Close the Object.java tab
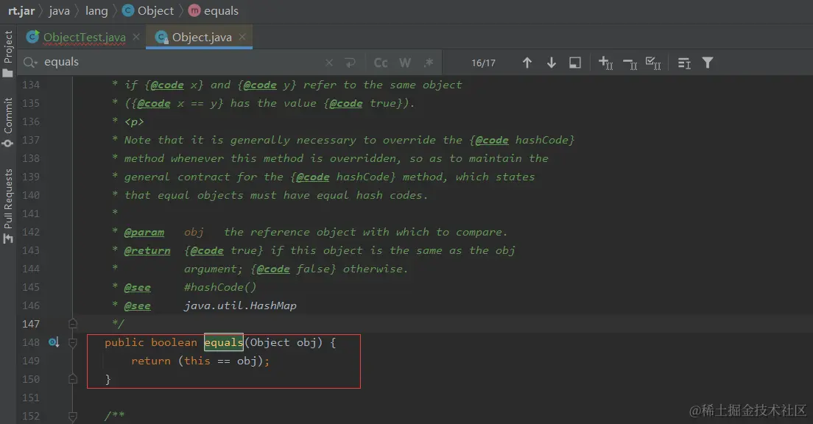This screenshot has height=424, width=813. (x=242, y=38)
